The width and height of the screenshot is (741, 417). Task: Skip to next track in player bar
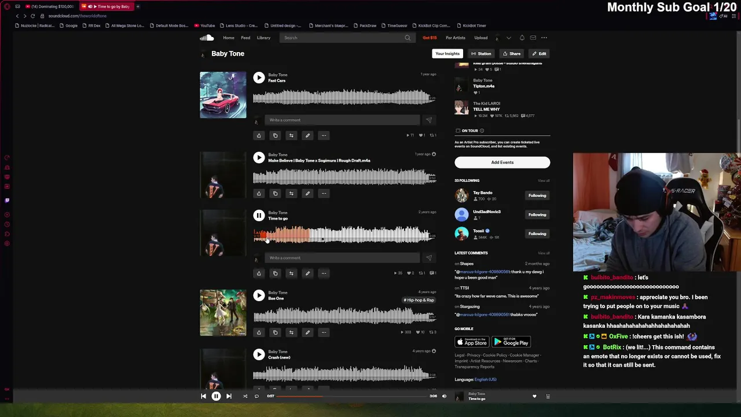[x=229, y=396]
